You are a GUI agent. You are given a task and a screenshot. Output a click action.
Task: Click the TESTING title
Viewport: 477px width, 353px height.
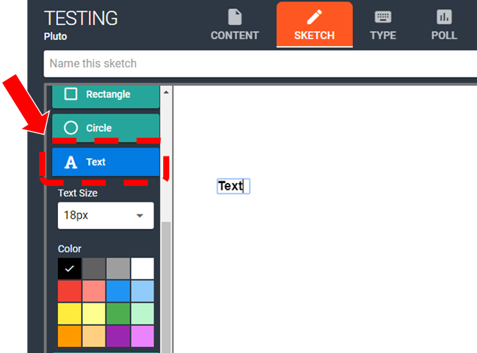point(81,18)
